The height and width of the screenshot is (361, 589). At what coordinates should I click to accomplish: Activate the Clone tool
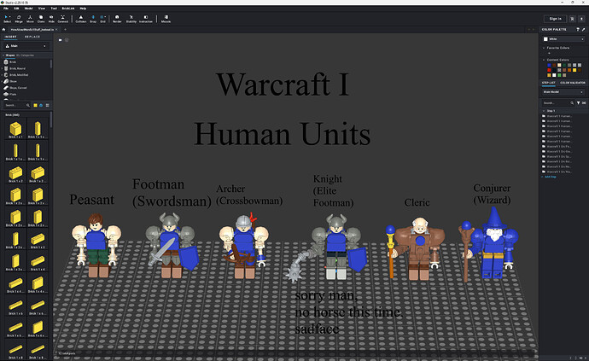(x=41, y=19)
